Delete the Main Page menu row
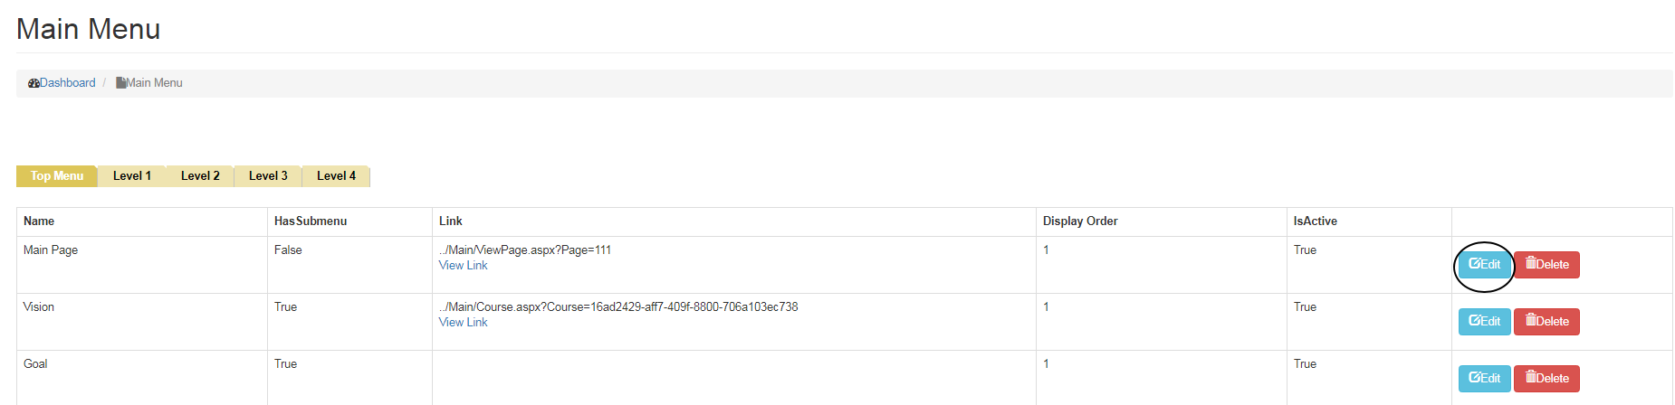 1546,265
